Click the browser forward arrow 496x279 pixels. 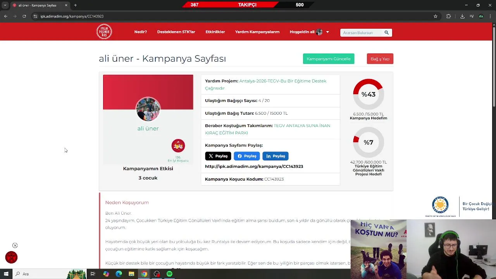pyautogui.click(x=15, y=16)
